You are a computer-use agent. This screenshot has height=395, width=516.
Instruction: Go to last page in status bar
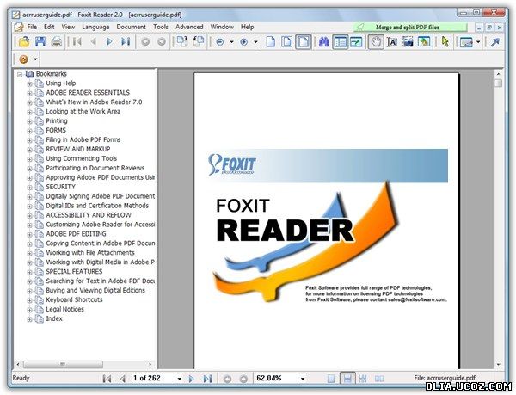(207, 379)
